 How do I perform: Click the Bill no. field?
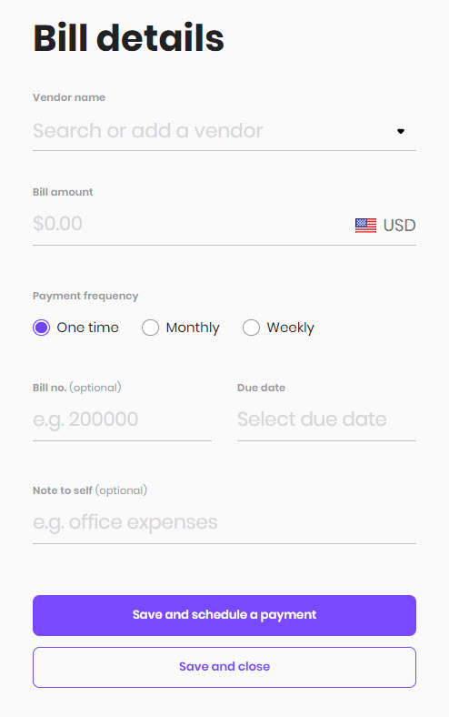pyautogui.click(x=122, y=419)
